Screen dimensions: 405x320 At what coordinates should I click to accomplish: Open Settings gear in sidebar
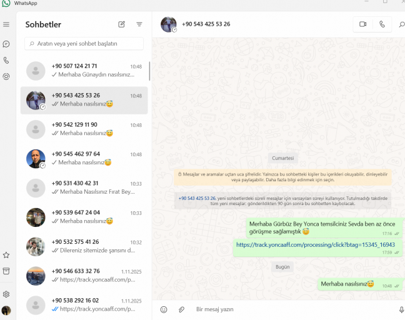(6, 294)
